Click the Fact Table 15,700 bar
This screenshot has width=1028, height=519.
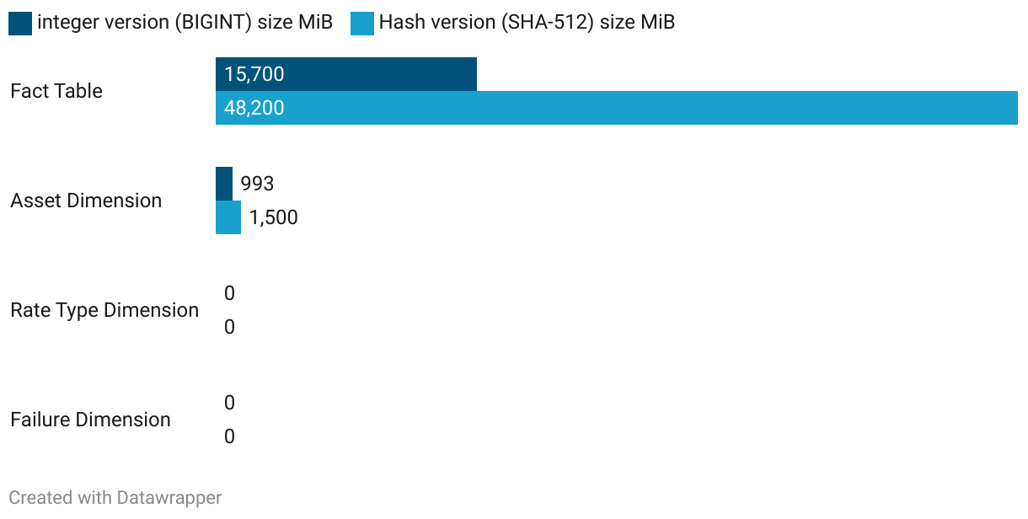346,74
